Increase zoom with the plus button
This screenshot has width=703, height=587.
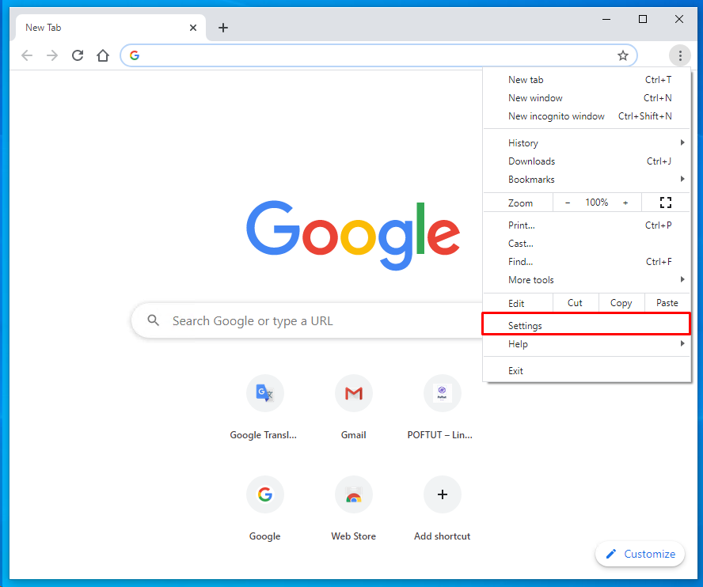625,203
